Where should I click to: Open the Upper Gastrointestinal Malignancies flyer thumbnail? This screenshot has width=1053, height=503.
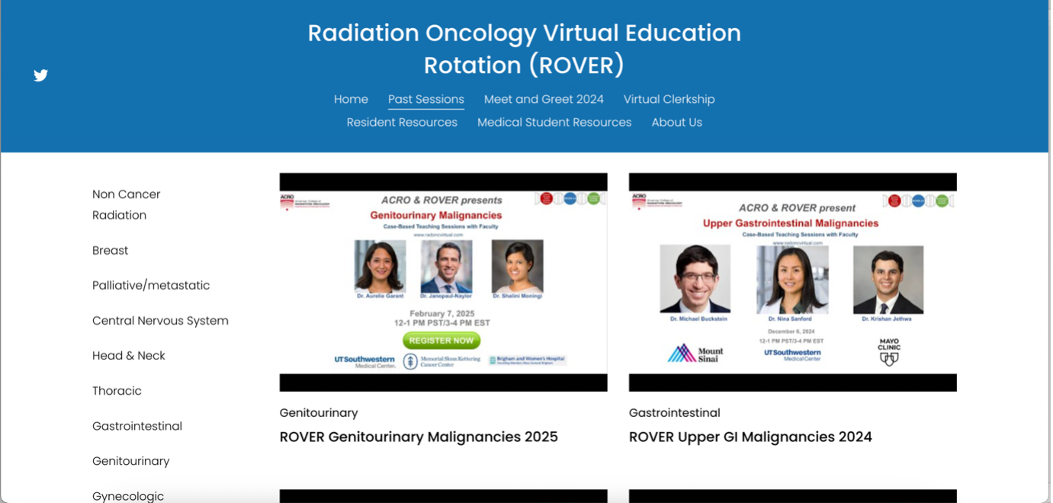pos(792,282)
